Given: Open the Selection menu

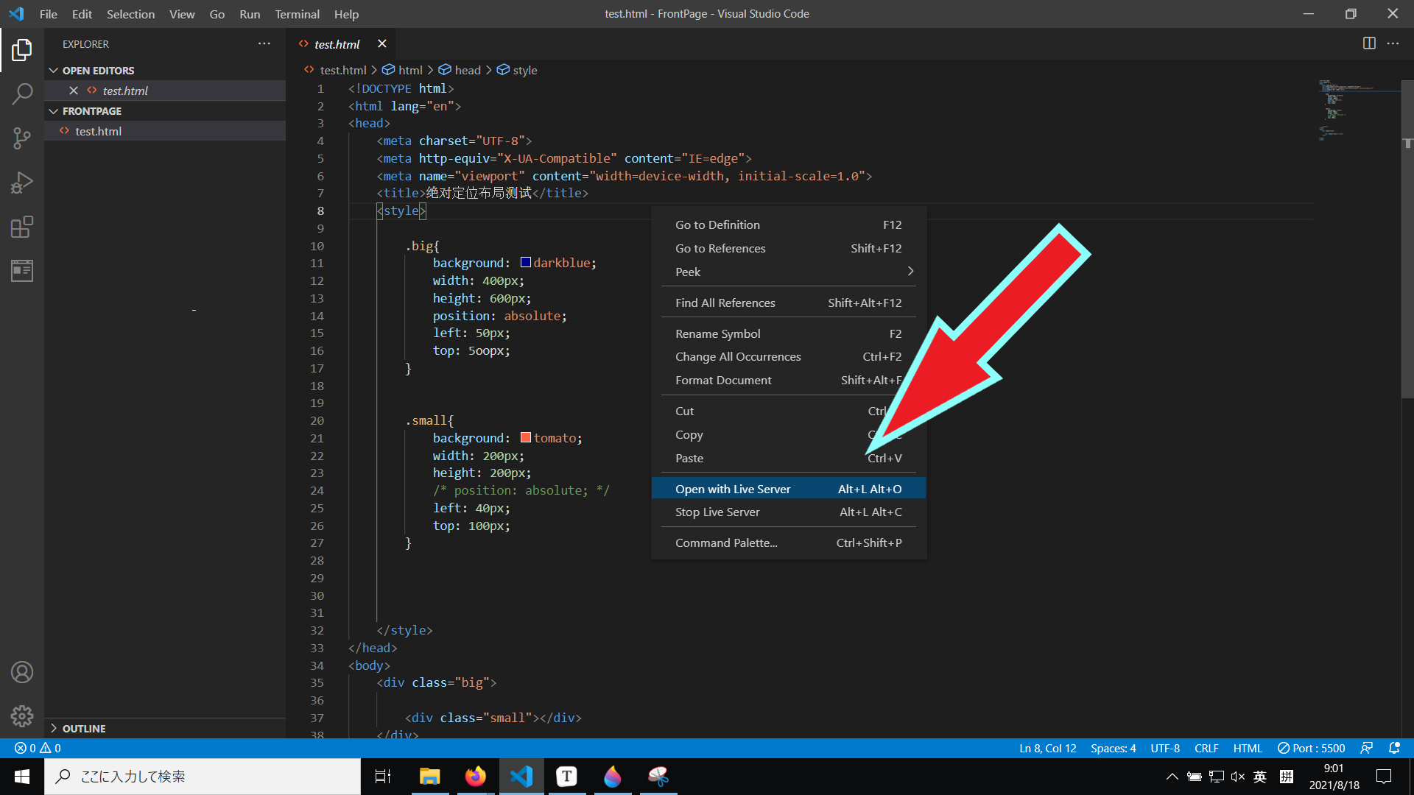Looking at the screenshot, I should (130, 14).
